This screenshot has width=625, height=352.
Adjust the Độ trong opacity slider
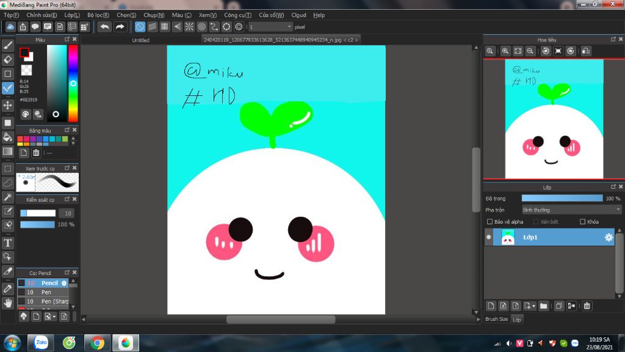tap(562, 199)
